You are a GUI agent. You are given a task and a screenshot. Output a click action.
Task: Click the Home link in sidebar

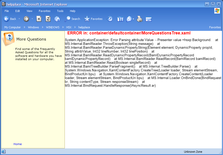[18, 144]
